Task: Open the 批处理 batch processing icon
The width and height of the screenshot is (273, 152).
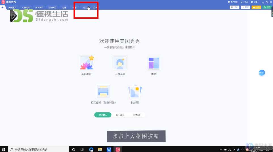Action: click(x=135, y=91)
